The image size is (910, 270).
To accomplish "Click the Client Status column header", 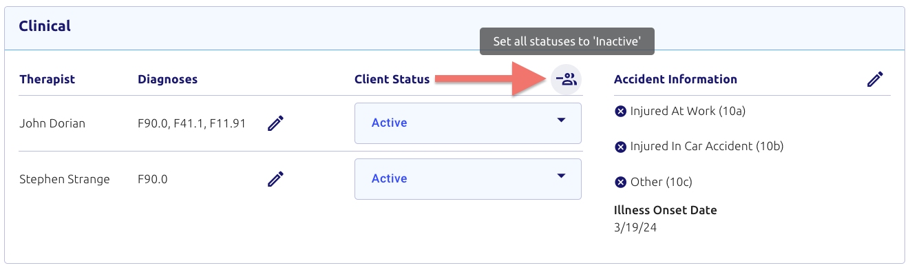I will point(392,79).
